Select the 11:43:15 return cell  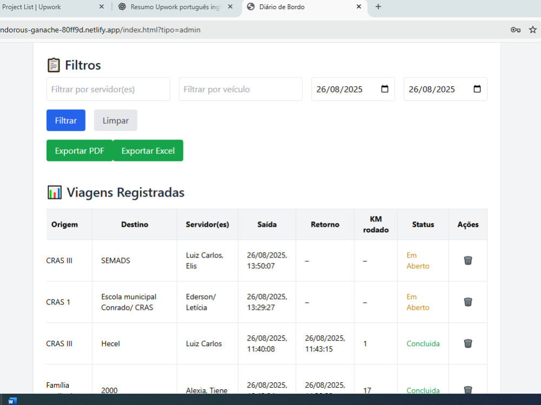pos(325,343)
